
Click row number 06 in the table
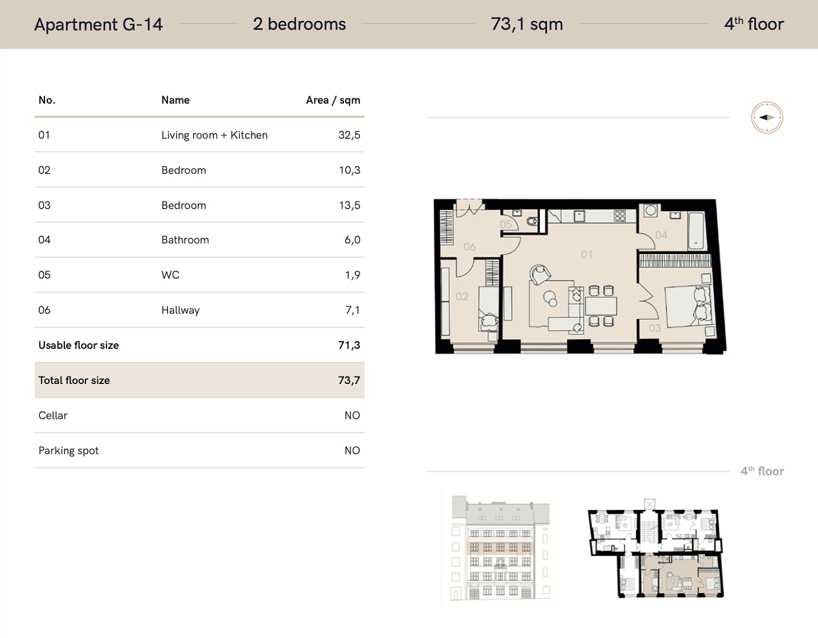coord(44,310)
